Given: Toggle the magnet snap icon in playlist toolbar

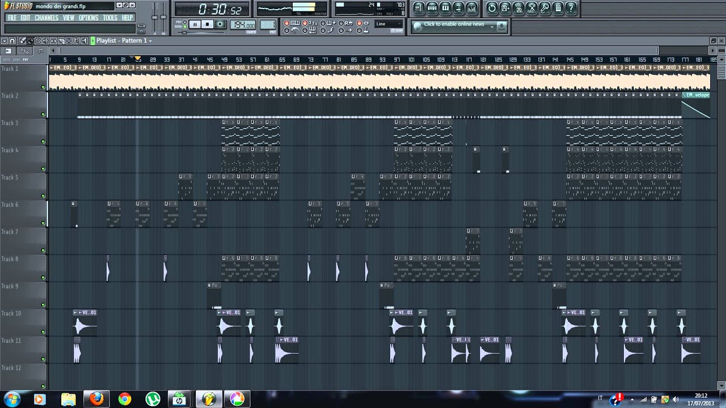Looking at the screenshot, I should [x=12, y=41].
